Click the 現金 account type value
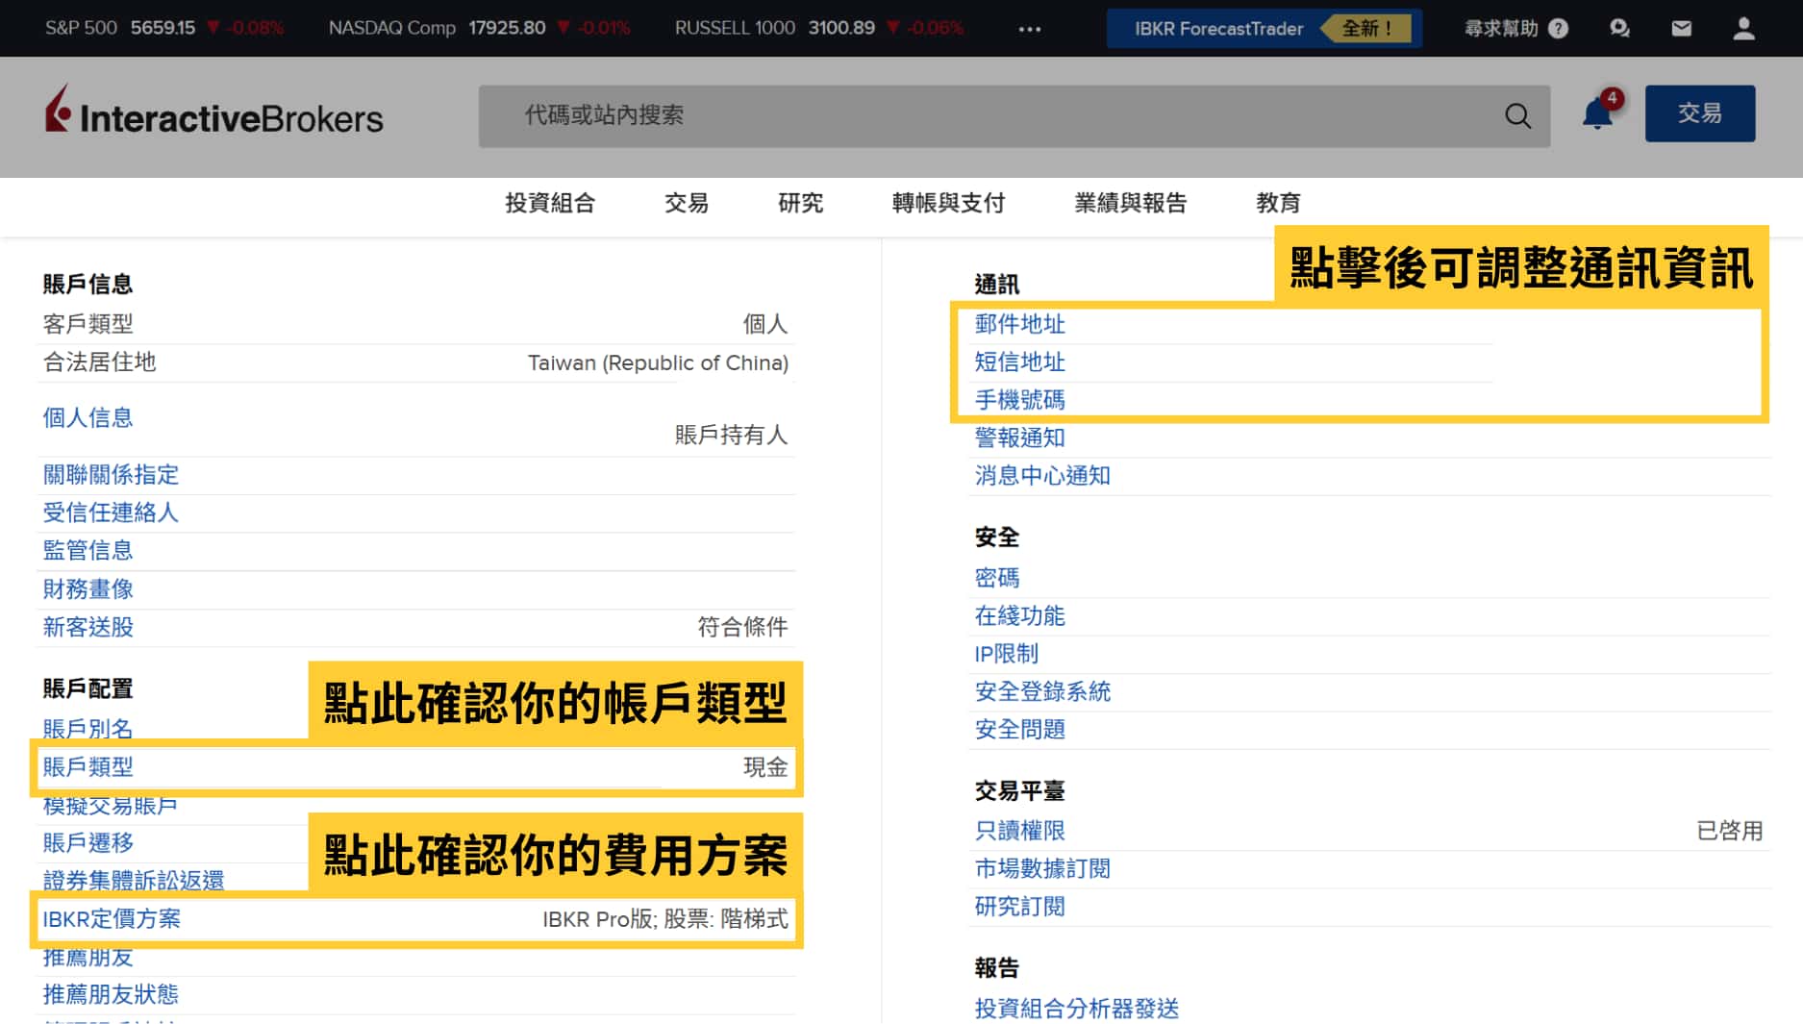 pos(765,767)
